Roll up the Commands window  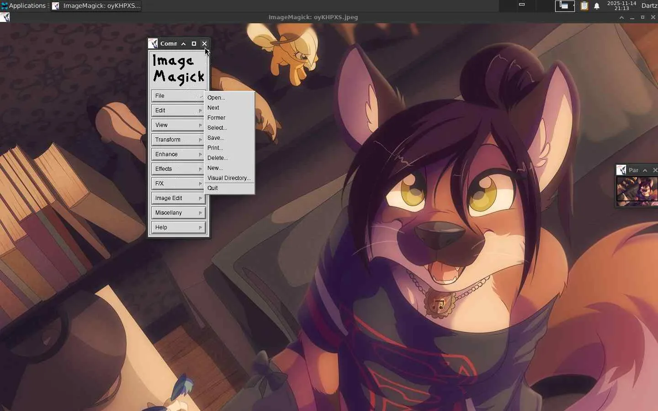[183, 44]
